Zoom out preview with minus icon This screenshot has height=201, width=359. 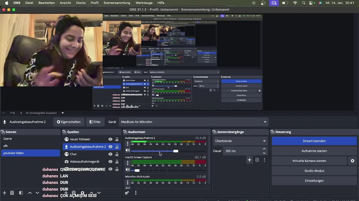(4, 113)
